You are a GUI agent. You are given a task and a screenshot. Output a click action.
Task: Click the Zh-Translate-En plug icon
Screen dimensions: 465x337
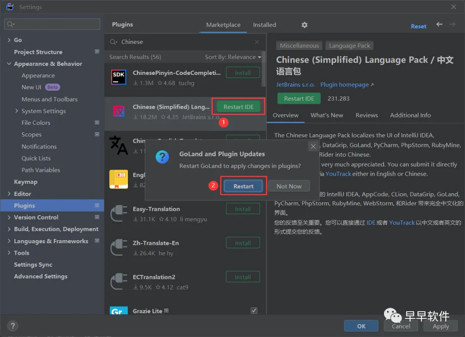click(x=119, y=247)
